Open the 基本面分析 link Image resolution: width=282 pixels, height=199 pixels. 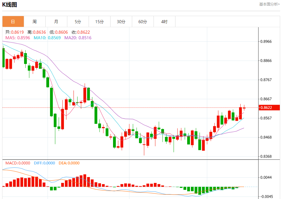(x=269, y=4)
